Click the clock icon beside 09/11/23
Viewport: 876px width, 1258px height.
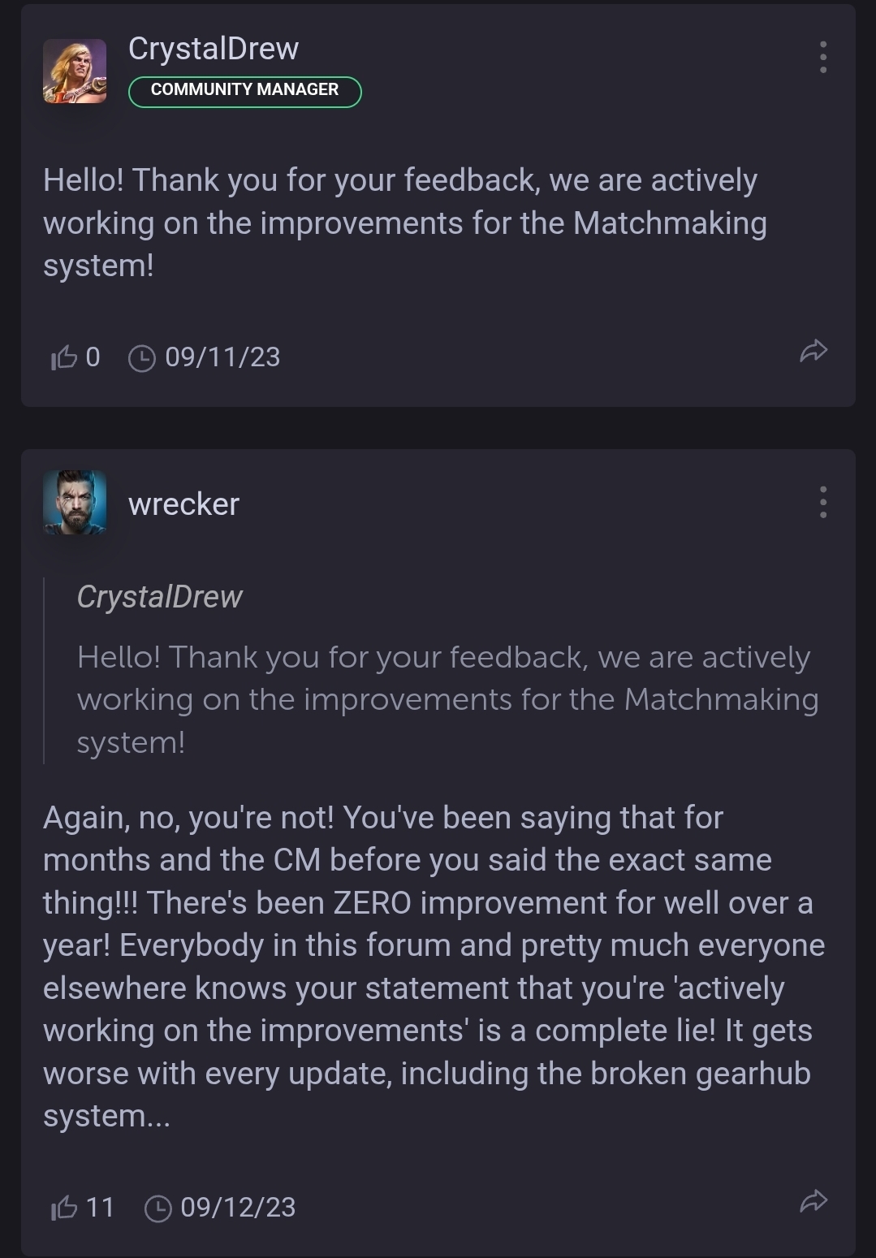tap(142, 358)
